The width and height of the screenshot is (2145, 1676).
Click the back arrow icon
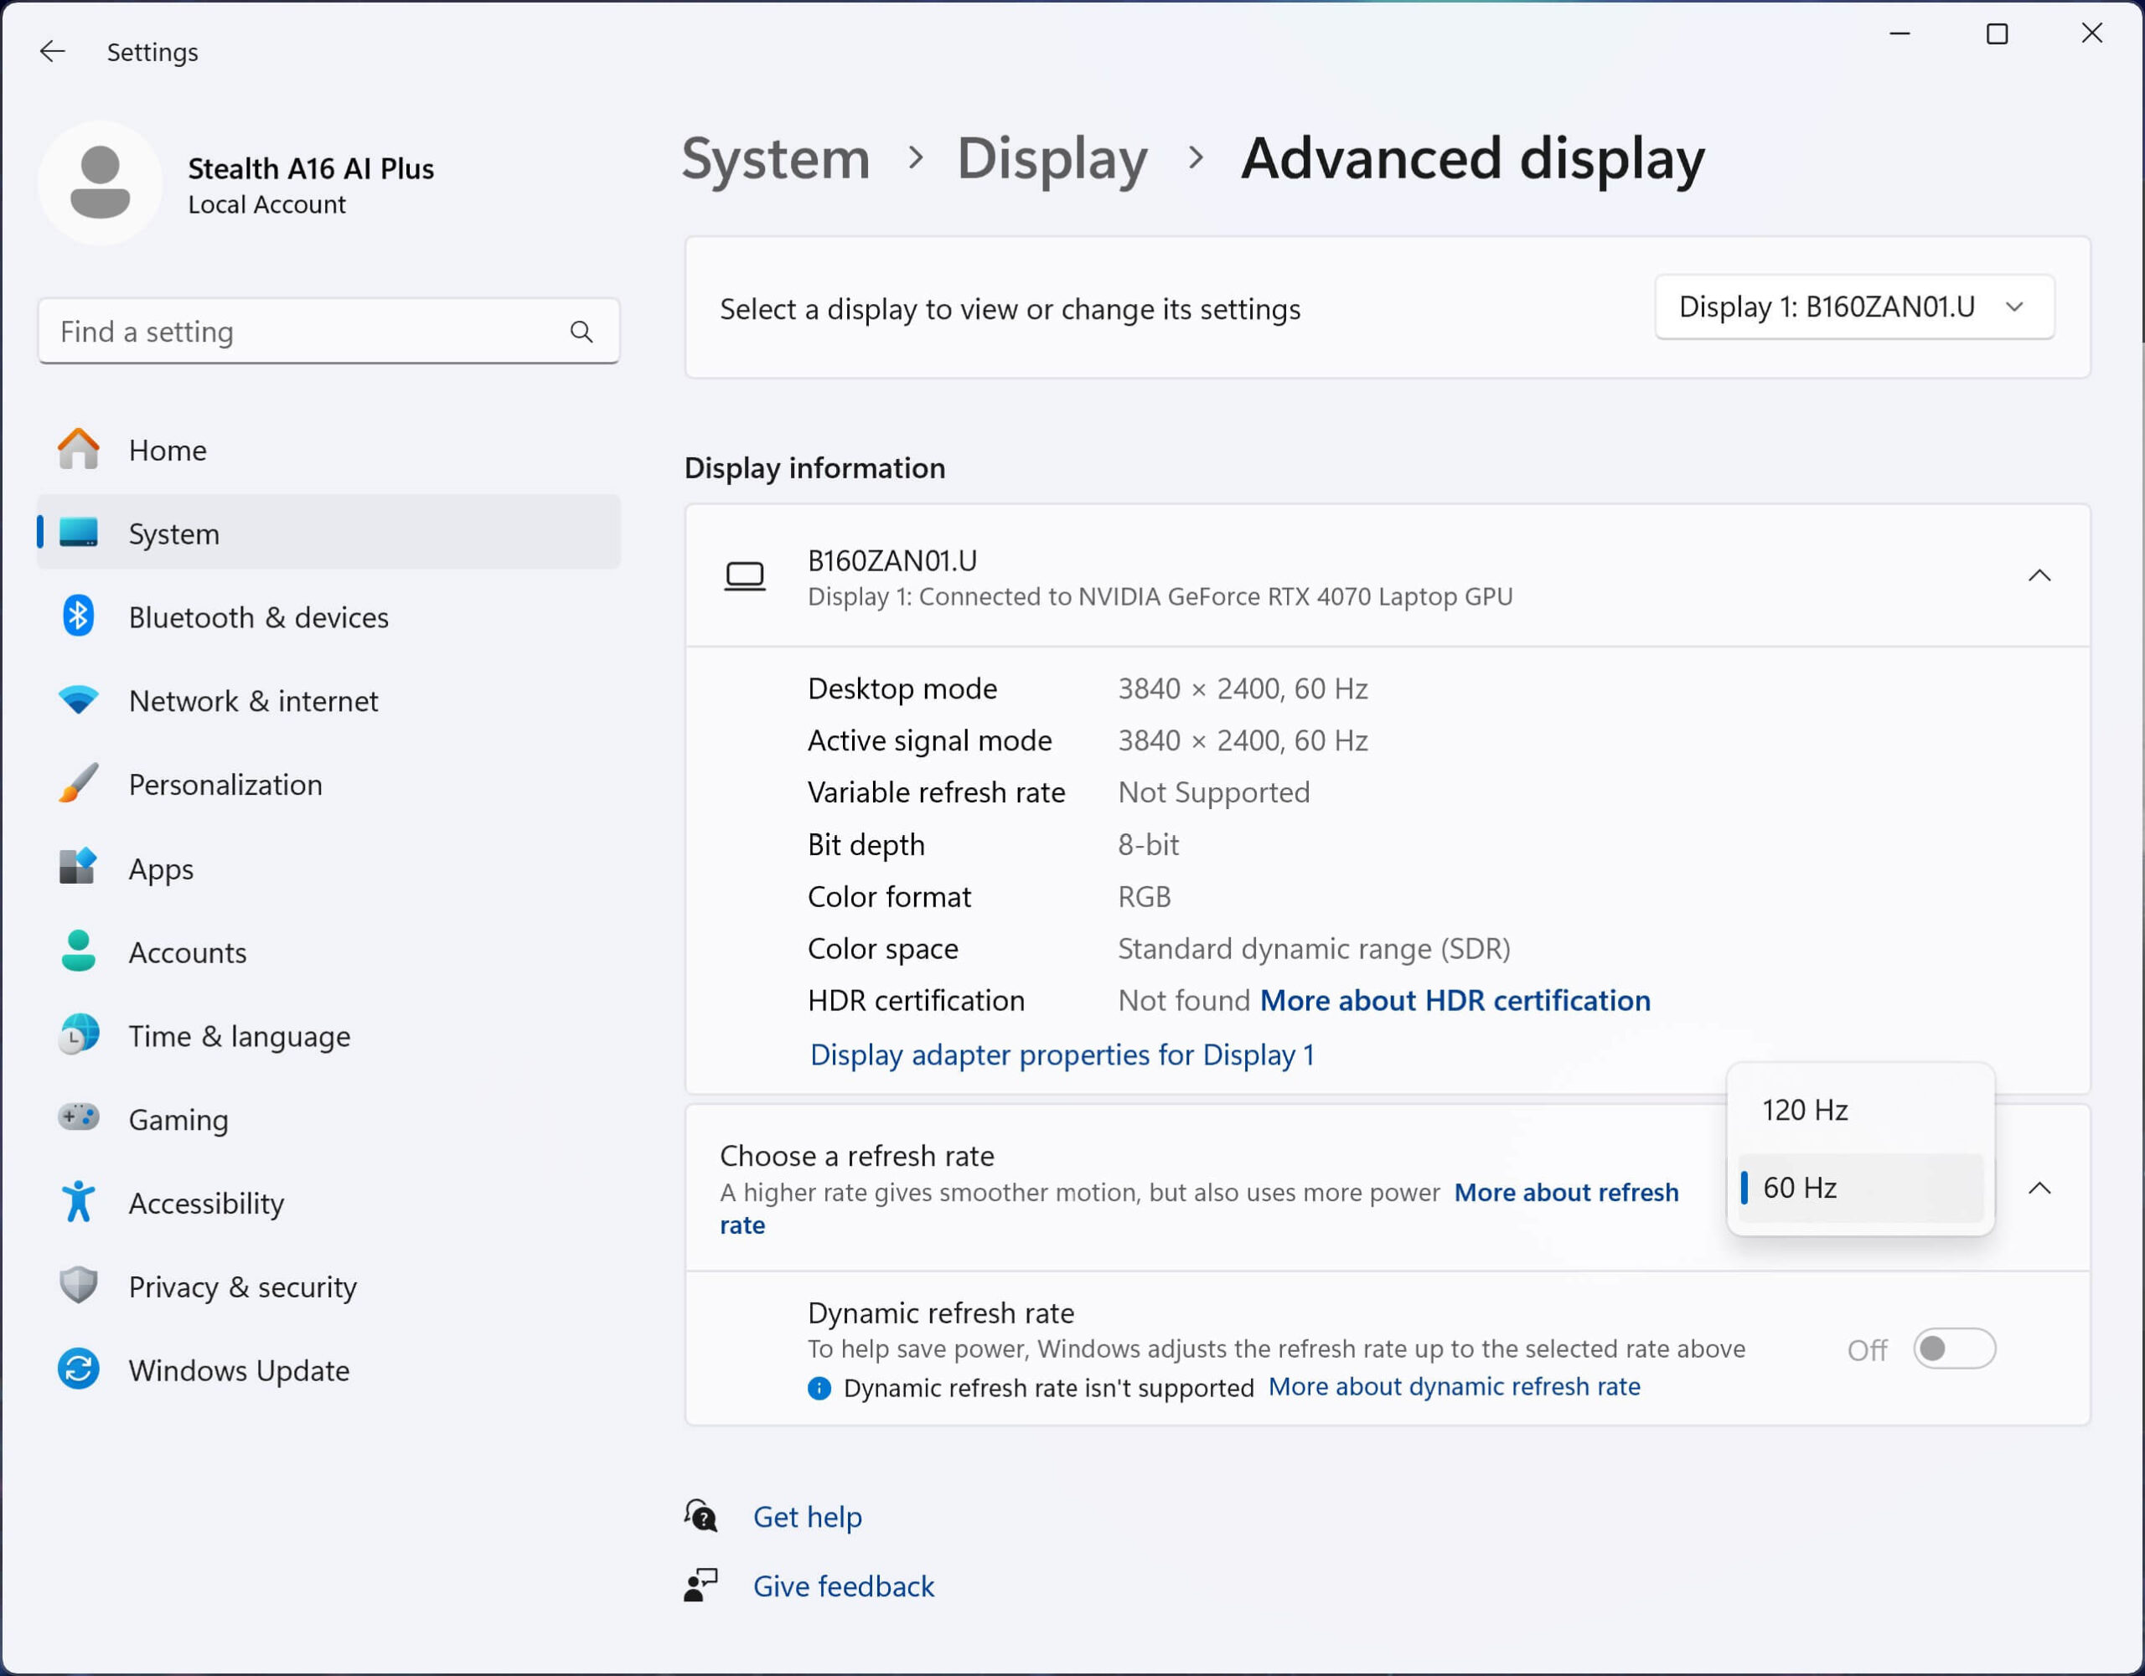(x=52, y=51)
